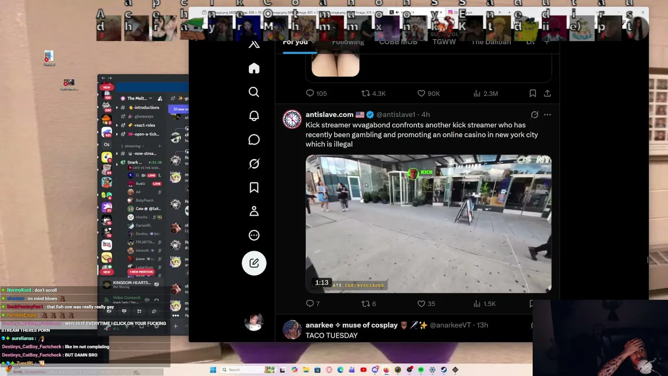Viewport: 668px width, 376px height.
Task: Switch to The Daliban tab
Action: pyautogui.click(x=491, y=42)
